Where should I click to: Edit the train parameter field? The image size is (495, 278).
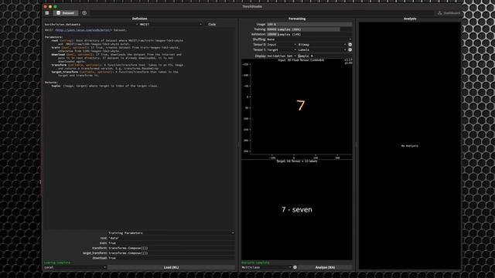point(171,243)
